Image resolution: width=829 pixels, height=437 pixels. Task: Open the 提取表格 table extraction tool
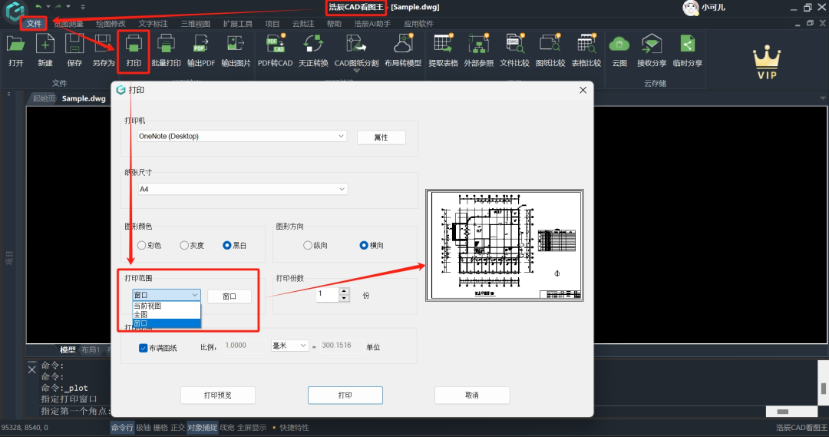pos(443,45)
